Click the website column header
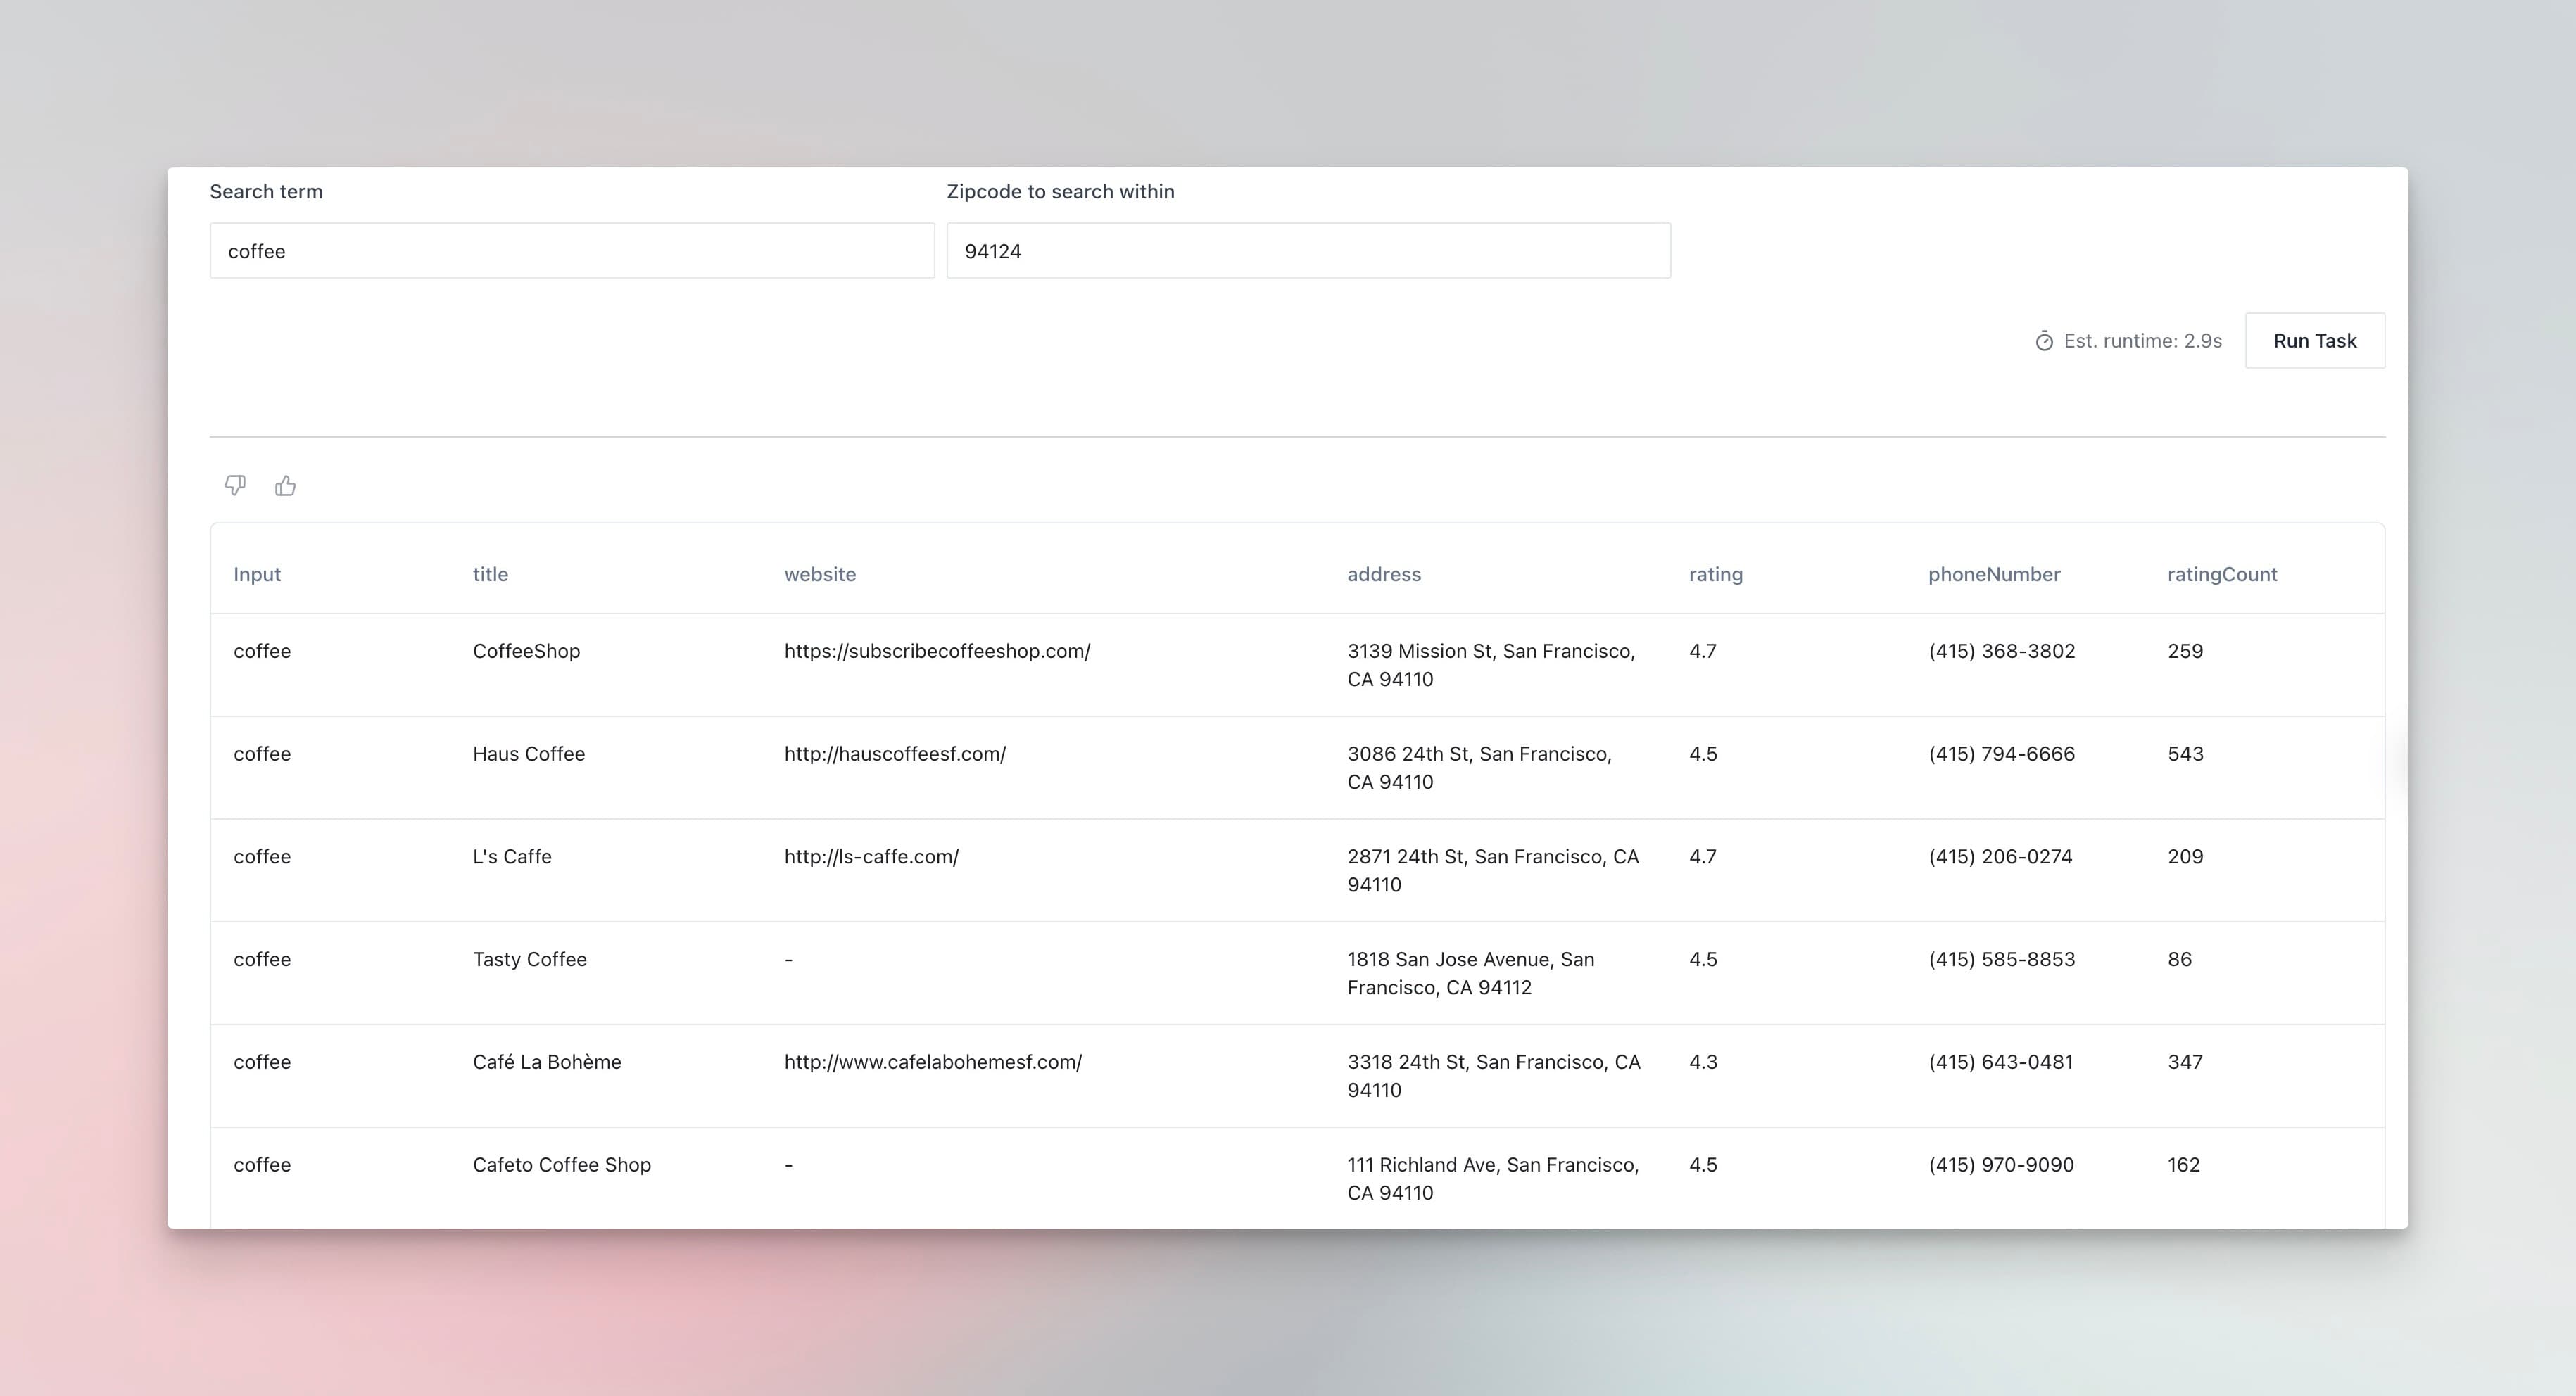 click(x=819, y=574)
